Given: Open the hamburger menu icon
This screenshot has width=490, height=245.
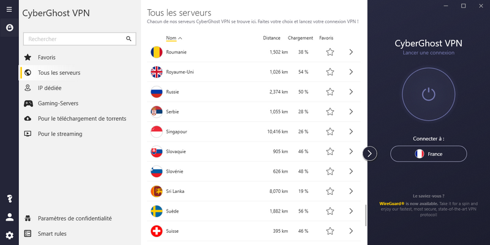Looking at the screenshot, I should (x=9, y=9).
